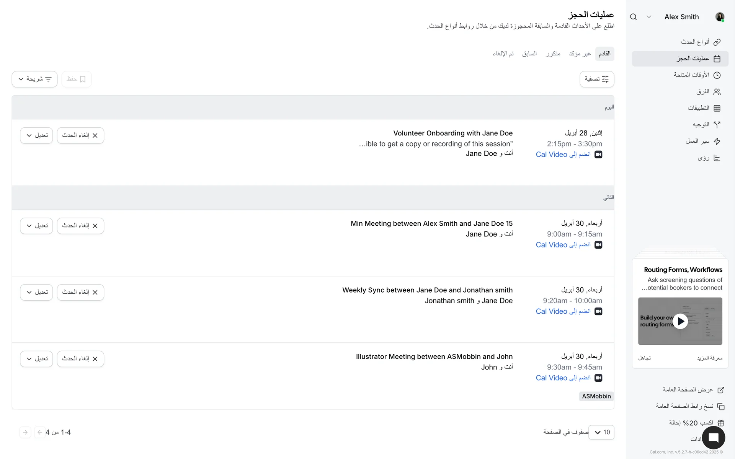
Task: Click the Apps grid icon
Action: pos(717,108)
